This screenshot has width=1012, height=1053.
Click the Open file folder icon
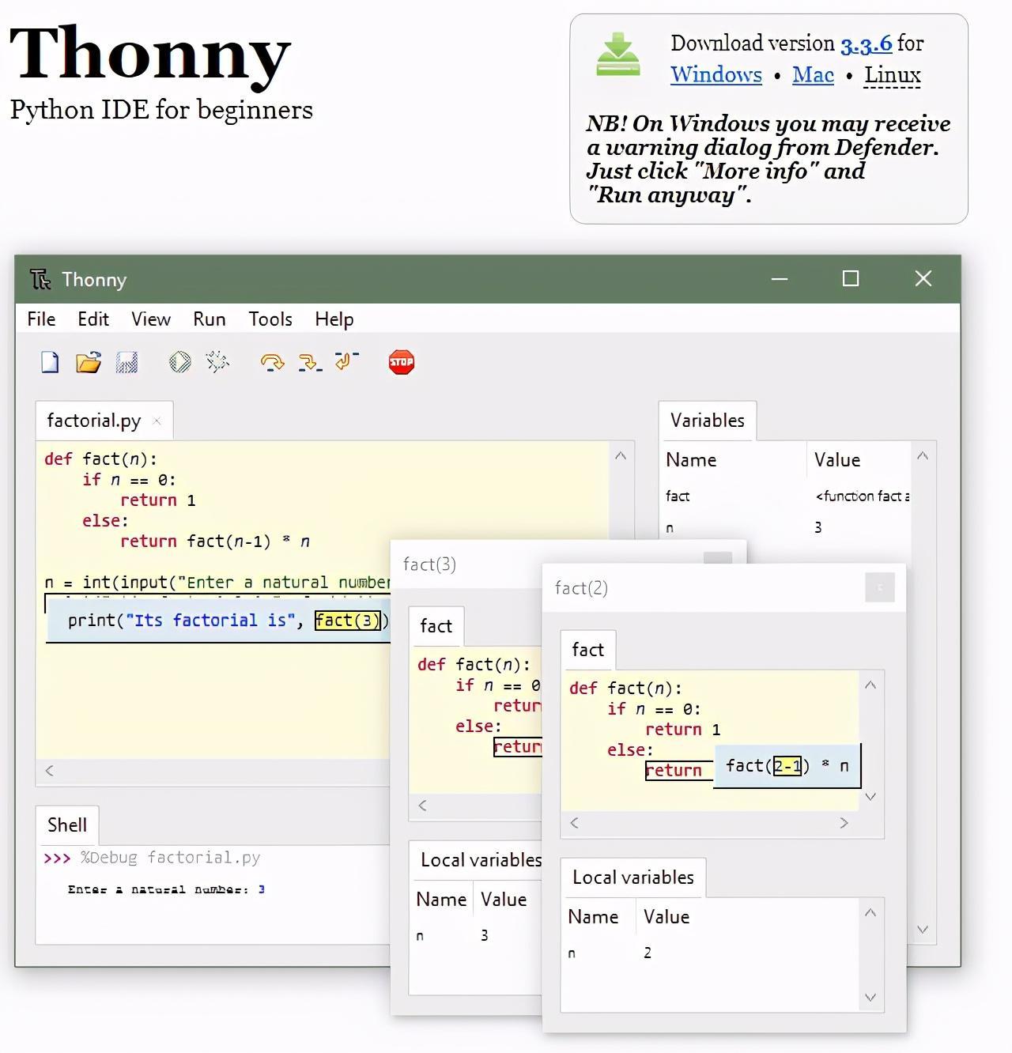pyautogui.click(x=88, y=362)
